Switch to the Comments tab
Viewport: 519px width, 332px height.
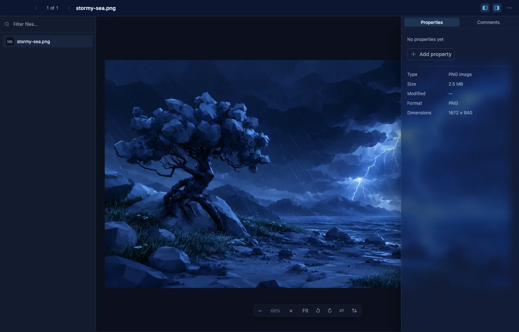488,22
